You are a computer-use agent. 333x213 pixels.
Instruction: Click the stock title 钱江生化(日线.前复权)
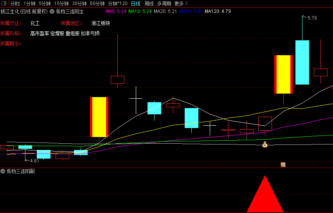24,11
